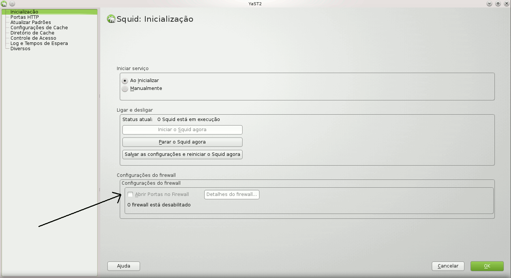511x278 pixels.
Task: Click the Squid module icon beside heading
Action: pos(111,19)
